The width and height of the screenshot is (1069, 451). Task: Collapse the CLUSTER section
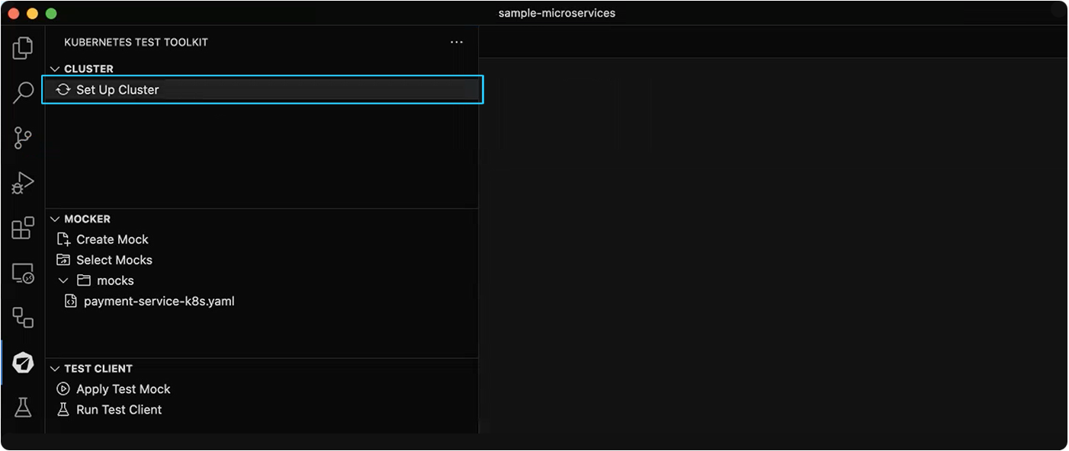coord(54,69)
